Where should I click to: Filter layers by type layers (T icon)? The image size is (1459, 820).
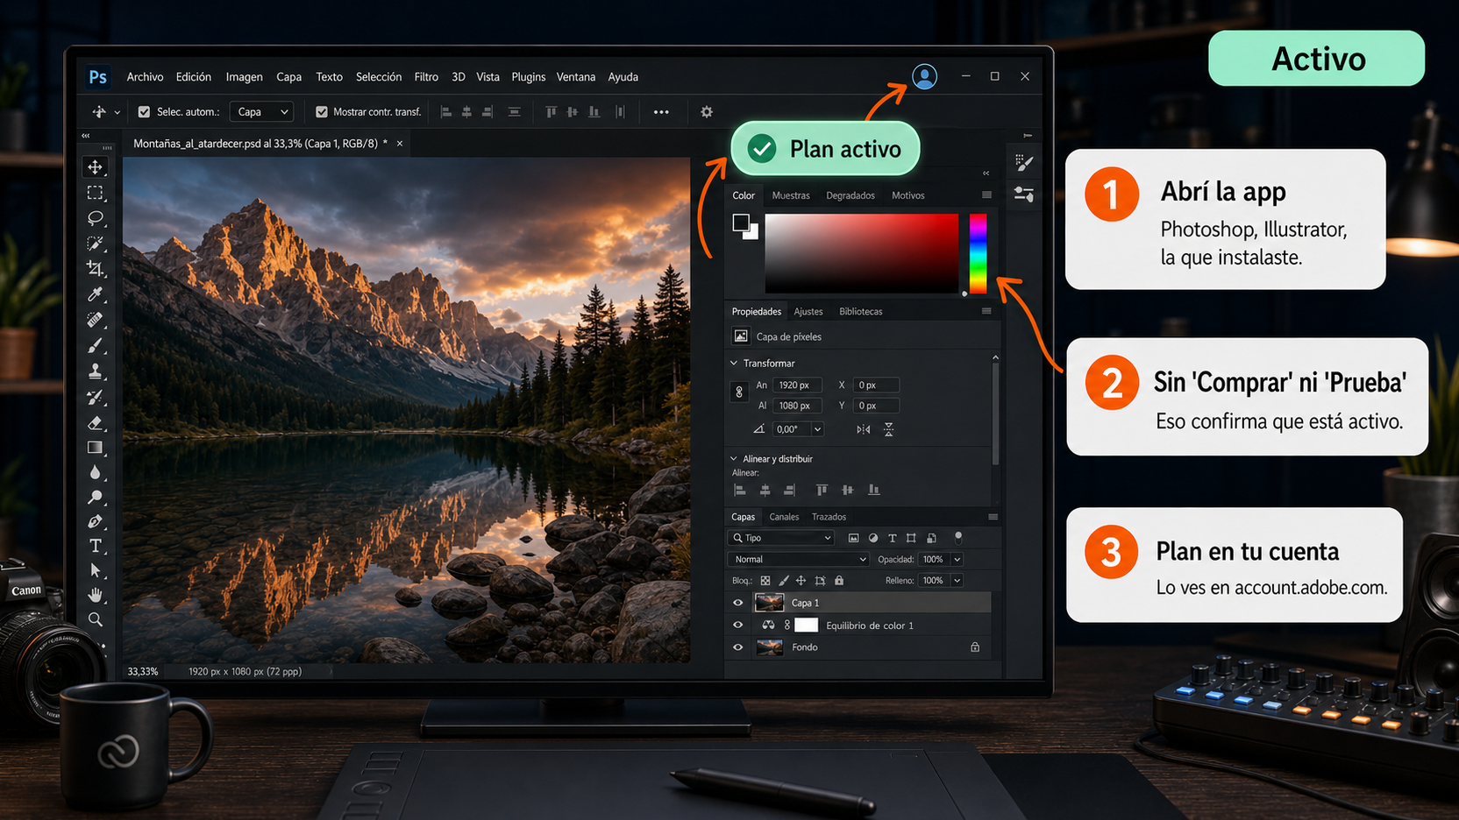(x=892, y=538)
